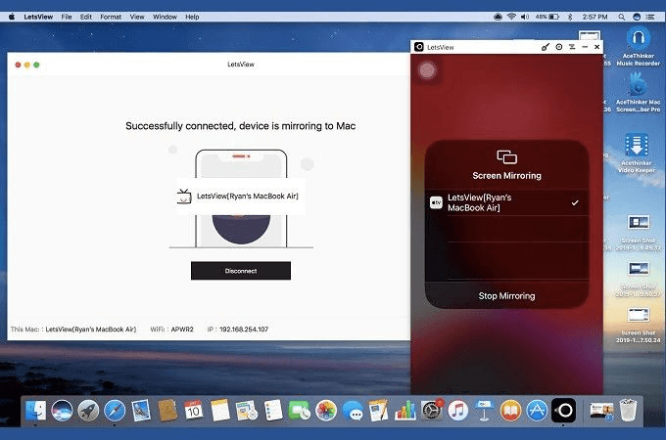The image size is (666, 440).
Task: Open the File menu
Action: [67, 17]
